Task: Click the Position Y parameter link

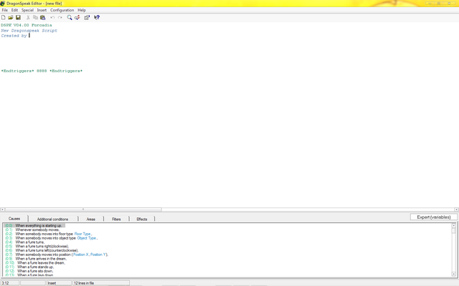Action: [x=98, y=255]
